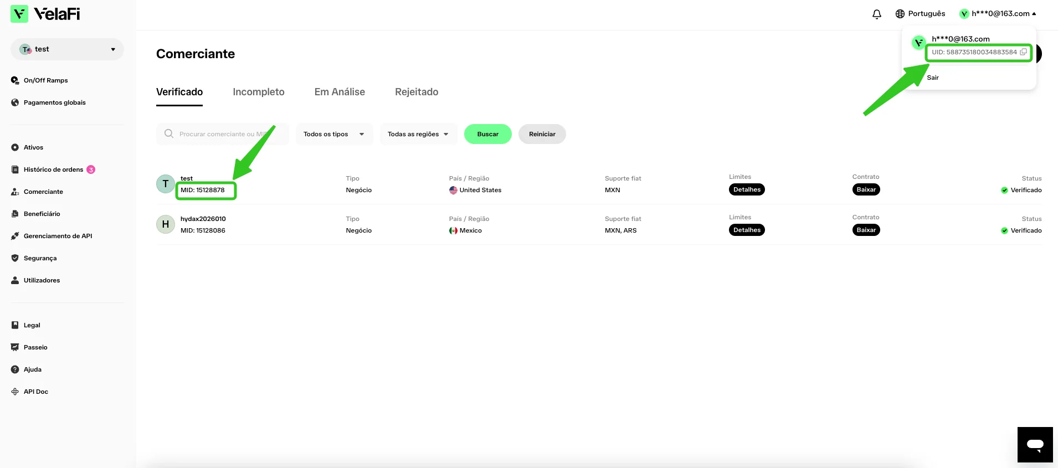Click the Segurança shield icon
The image size is (1058, 468).
(15, 258)
